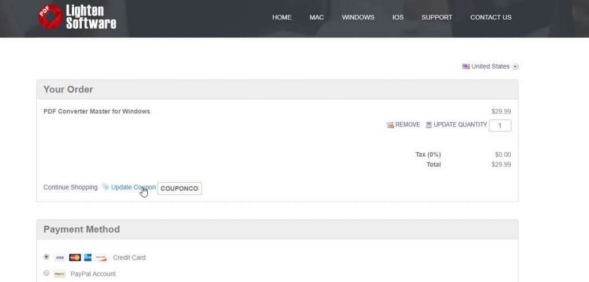Click the Visa card icon

[59, 258]
